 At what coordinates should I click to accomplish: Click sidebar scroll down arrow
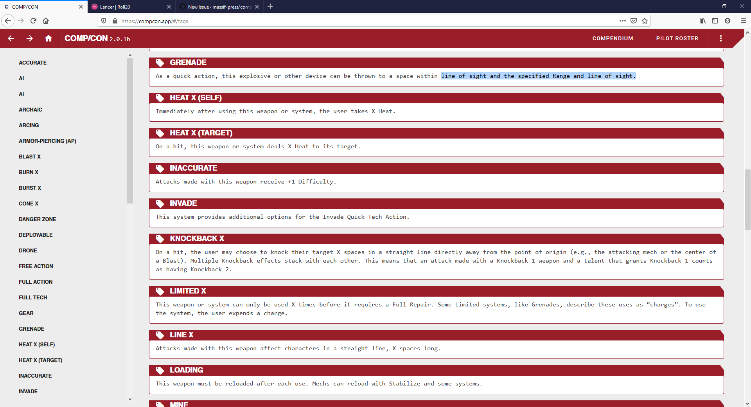[x=130, y=399]
